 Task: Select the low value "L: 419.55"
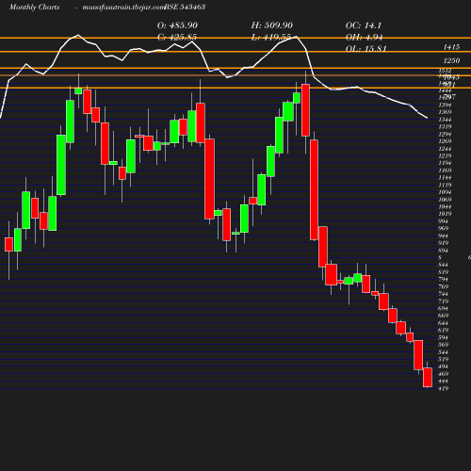click(271, 38)
